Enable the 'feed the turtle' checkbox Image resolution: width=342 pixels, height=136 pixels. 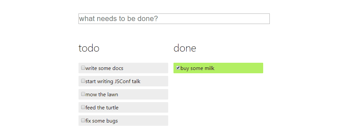click(83, 107)
